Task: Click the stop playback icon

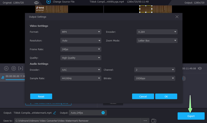Action: 13,68
